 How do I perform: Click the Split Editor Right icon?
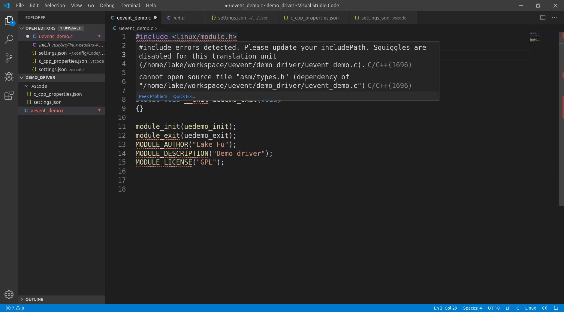543,17
